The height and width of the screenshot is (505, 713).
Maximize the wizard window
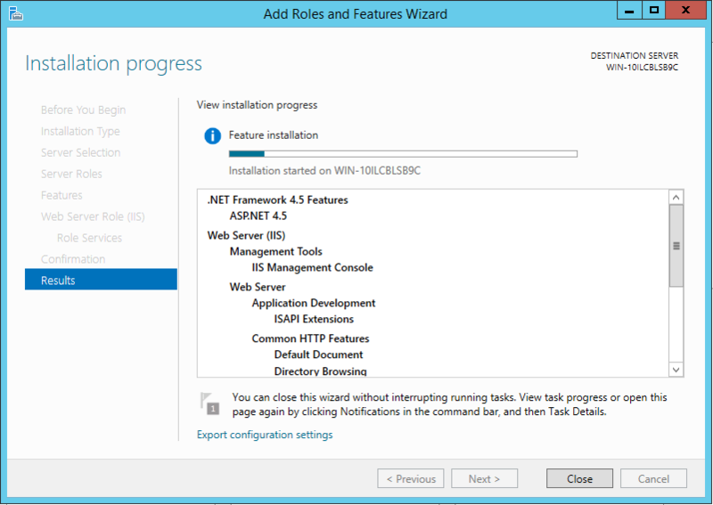[653, 11]
